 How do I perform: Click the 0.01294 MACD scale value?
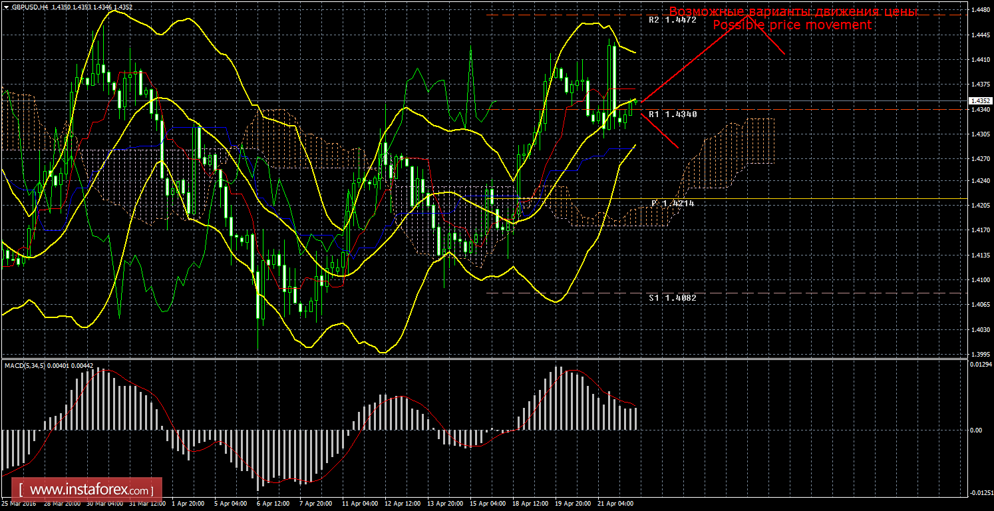coord(980,365)
